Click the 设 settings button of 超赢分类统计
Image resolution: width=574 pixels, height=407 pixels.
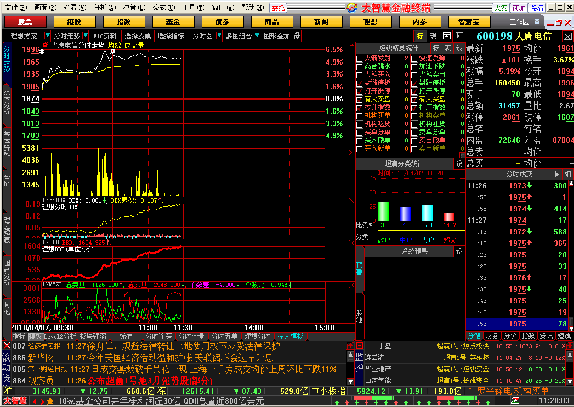459,163
